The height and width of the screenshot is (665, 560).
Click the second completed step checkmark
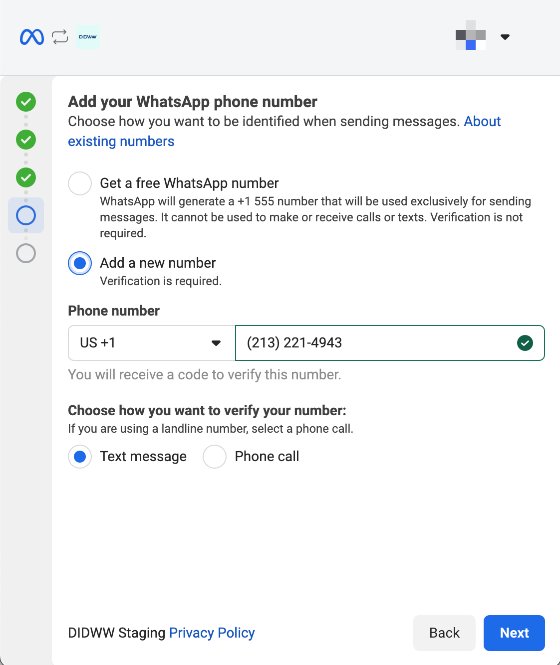tap(26, 140)
